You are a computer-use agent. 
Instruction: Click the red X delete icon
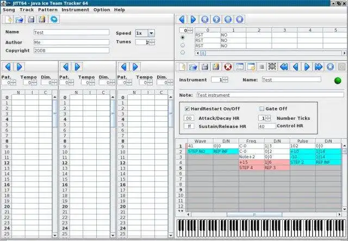pyautogui.click(x=228, y=66)
